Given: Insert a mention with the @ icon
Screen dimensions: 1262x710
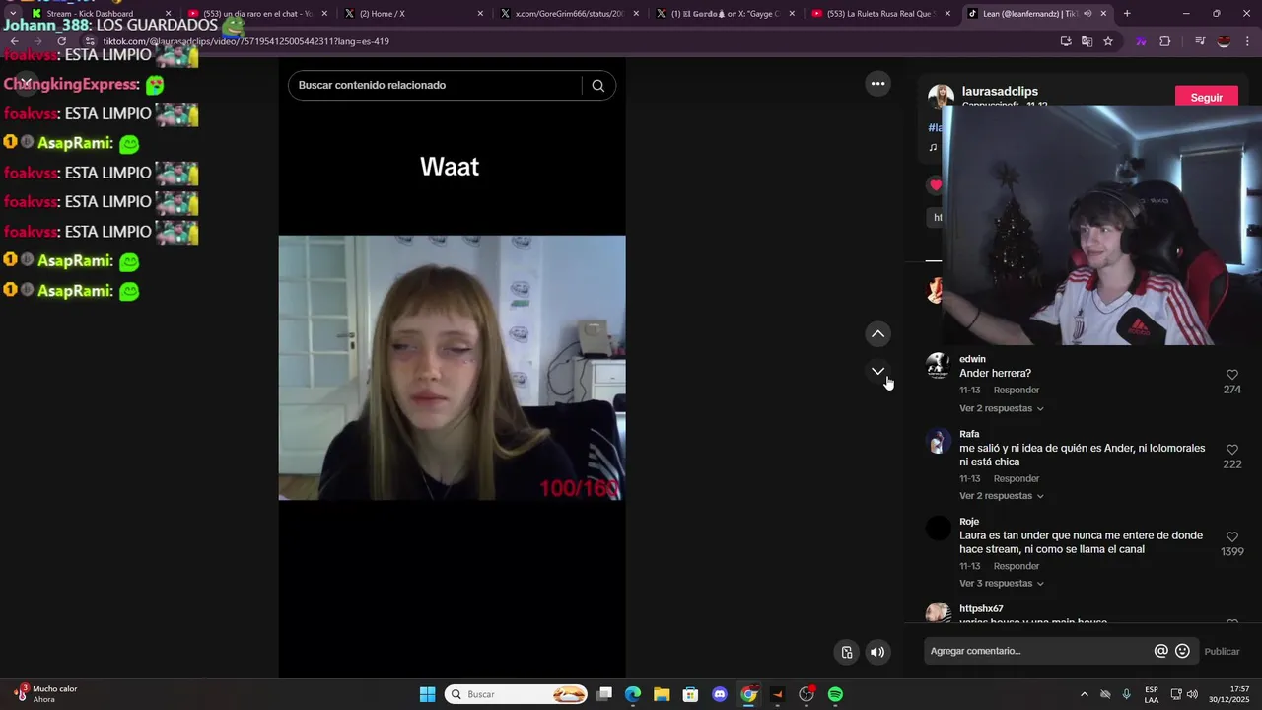Looking at the screenshot, I should click(1161, 651).
